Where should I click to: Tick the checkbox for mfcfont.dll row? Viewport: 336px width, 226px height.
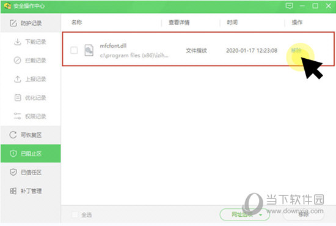tap(74, 50)
